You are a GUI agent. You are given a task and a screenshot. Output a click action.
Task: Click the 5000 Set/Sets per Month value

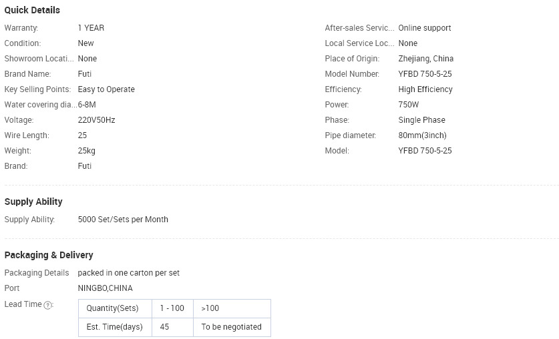click(123, 220)
